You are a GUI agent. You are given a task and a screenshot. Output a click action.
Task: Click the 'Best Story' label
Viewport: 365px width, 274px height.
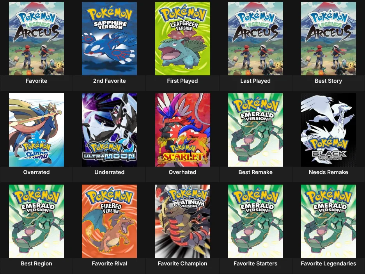point(328,81)
